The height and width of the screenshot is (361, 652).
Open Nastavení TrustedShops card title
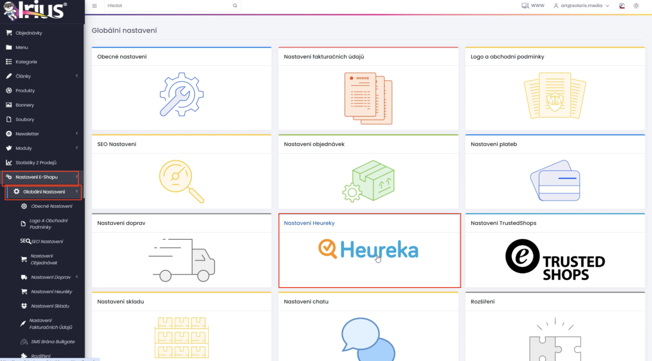coord(503,223)
